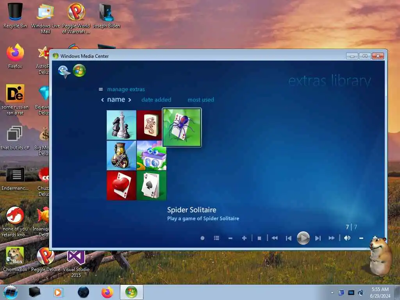Image resolution: width=400 pixels, height=300 pixels.
Task: Sort extras by date added
Action: [156, 100]
